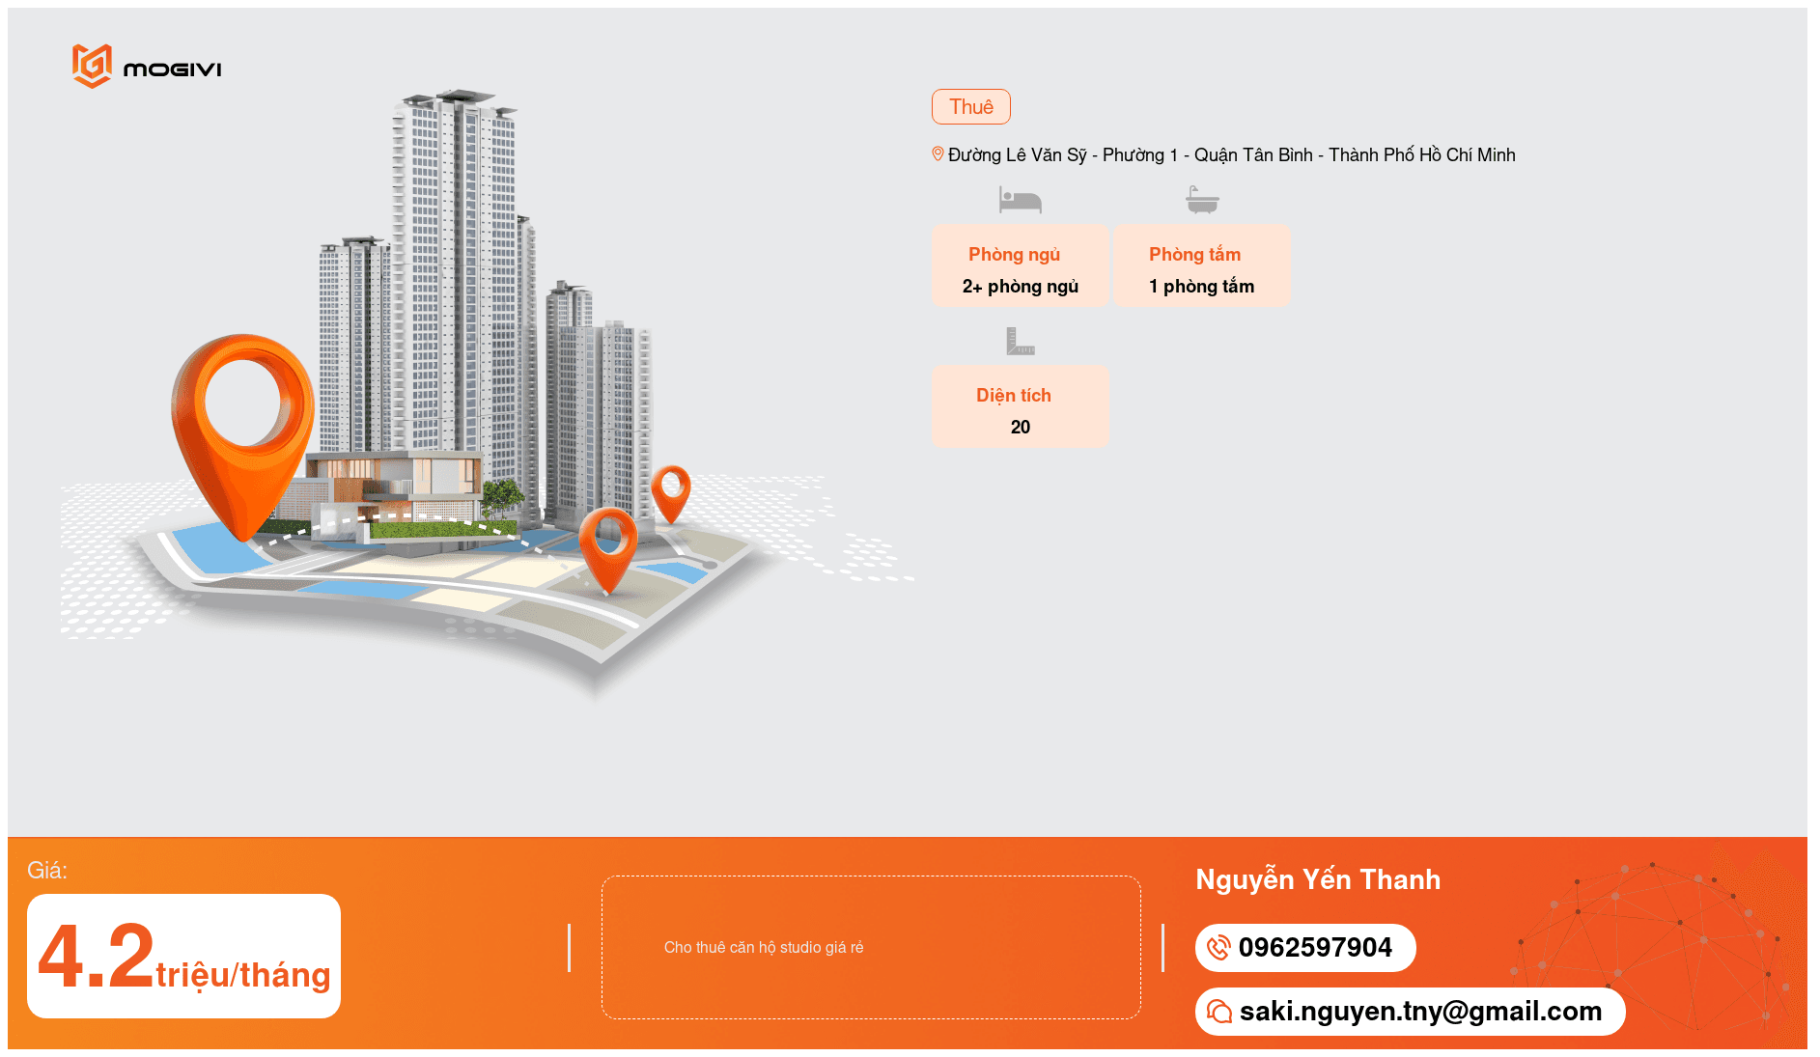Image resolution: width=1820 pixels, height=1057 pixels.
Task: Click the saki.nguyen.tny@gmail.com email address
Action: tap(1419, 1011)
